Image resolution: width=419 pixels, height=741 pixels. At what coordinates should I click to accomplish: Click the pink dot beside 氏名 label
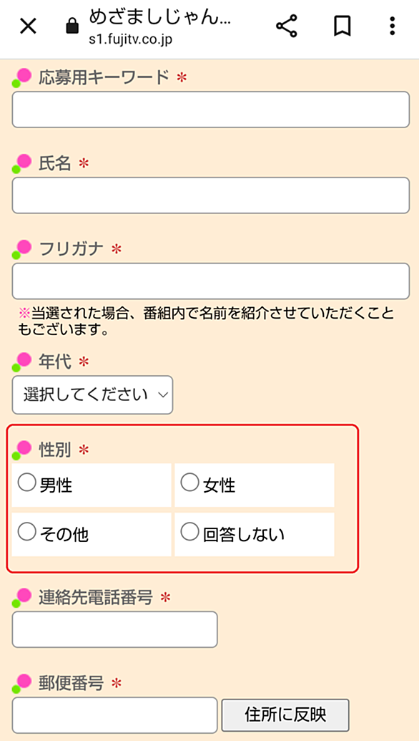click(x=24, y=161)
